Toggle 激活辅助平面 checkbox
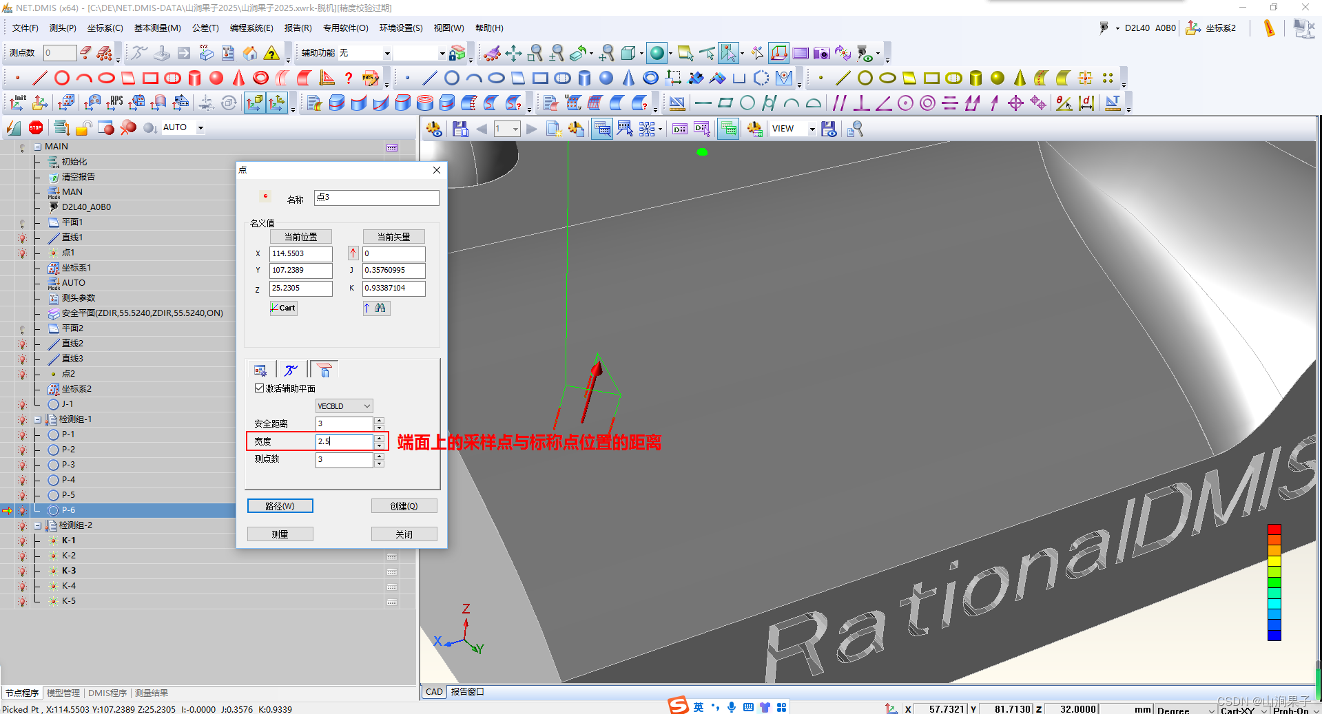This screenshot has height=714, width=1322. [259, 388]
